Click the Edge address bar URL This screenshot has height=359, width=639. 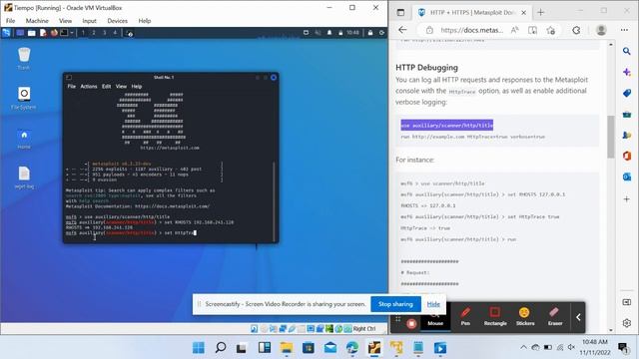tap(472, 30)
